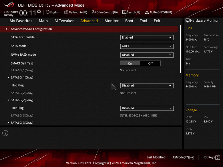Screen dimensions: 223x167
Task: Open the clock settings gear icon
Action: tap(39, 11)
